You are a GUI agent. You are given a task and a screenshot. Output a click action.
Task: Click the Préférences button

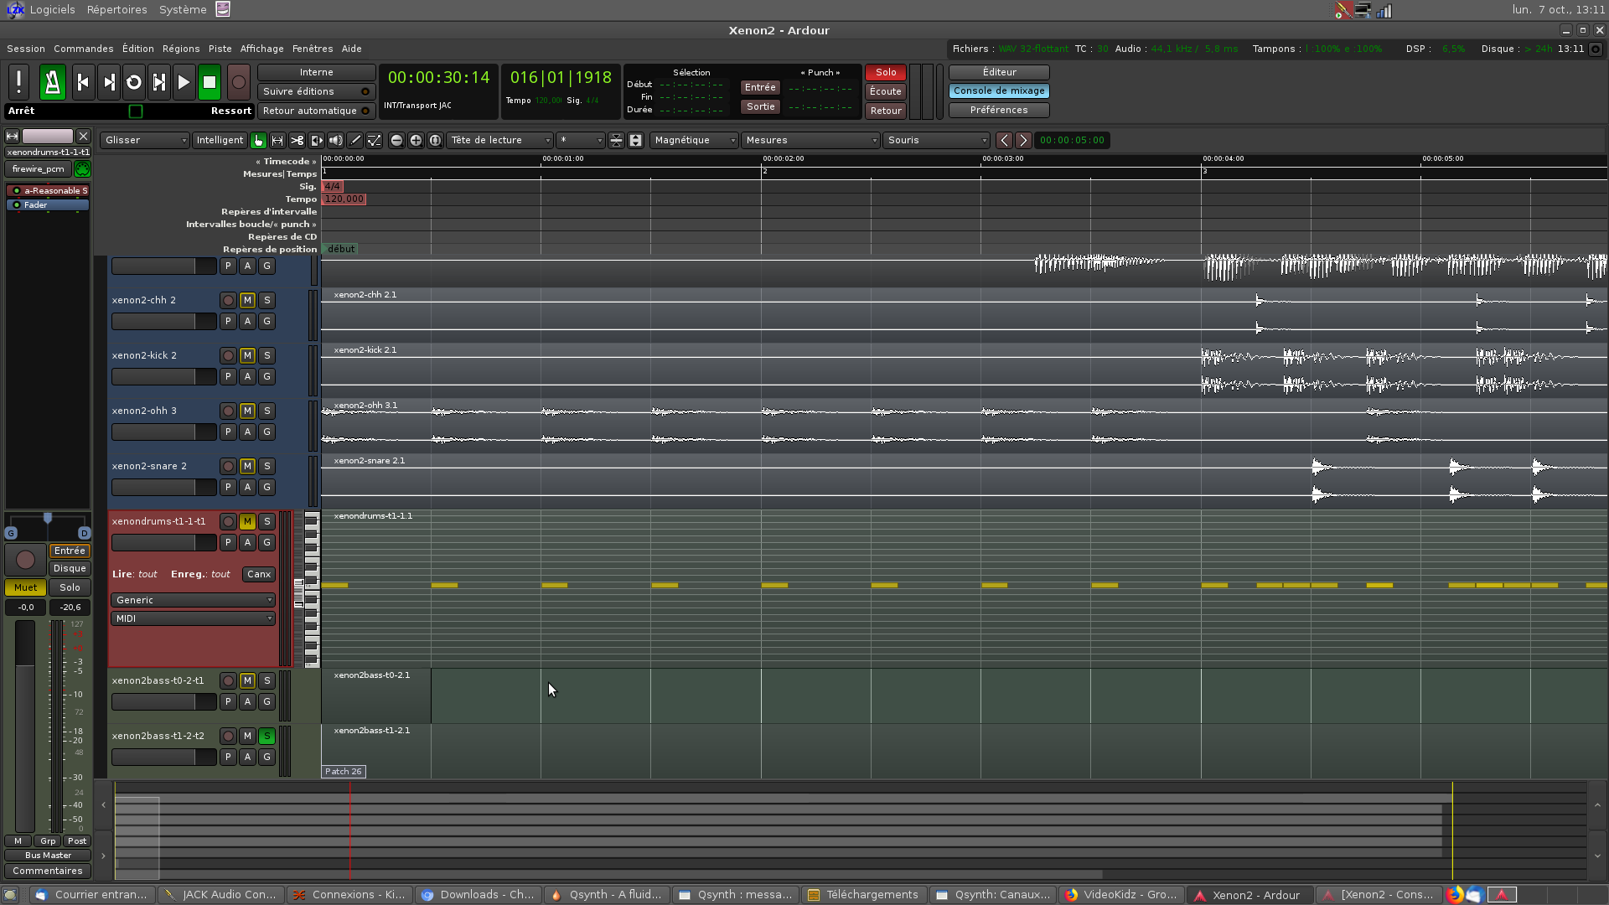pos(999,110)
